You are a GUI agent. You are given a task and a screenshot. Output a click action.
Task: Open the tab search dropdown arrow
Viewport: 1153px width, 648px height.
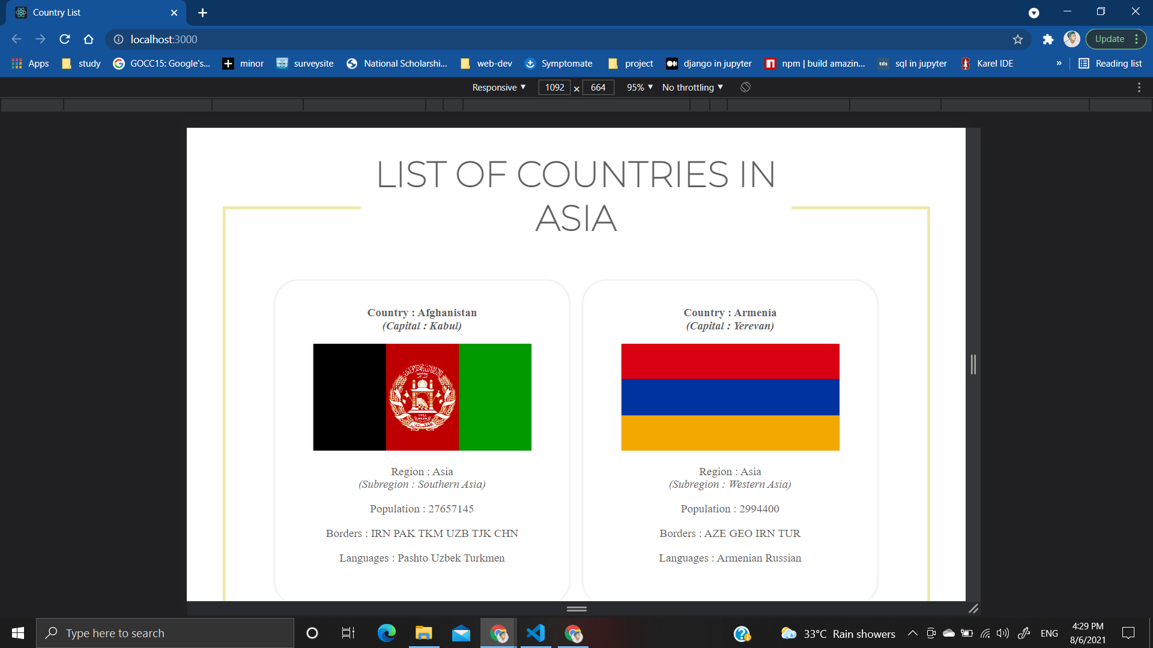coord(1033,13)
